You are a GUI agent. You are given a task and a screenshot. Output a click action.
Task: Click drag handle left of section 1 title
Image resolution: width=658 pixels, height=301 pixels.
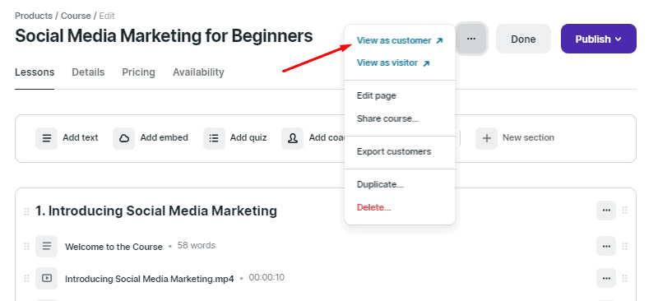pyautogui.click(x=27, y=211)
